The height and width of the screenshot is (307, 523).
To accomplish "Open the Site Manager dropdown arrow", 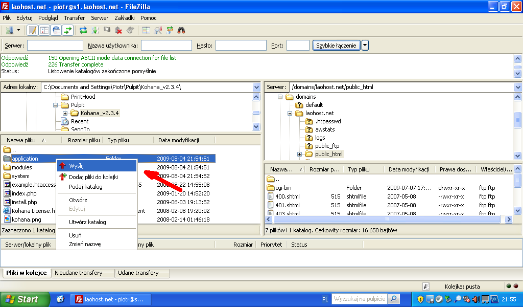I will (x=19, y=30).
